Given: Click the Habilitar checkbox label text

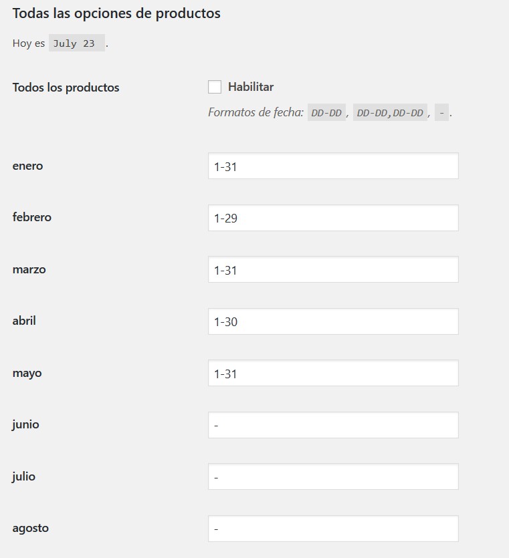Looking at the screenshot, I should [x=250, y=87].
